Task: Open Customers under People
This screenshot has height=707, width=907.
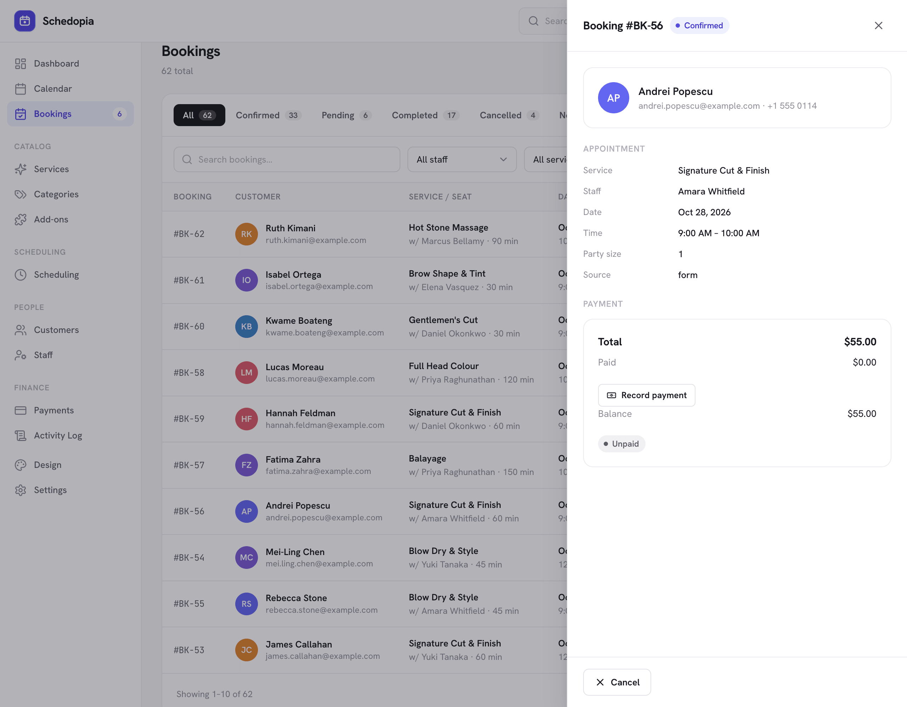Action: pyautogui.click(x=70, y=330)
